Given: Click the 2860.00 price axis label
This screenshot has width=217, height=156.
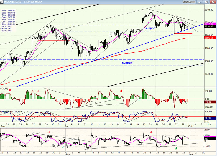Looking at the screenshot, I should pyautogui.click(x=209, y=61).
